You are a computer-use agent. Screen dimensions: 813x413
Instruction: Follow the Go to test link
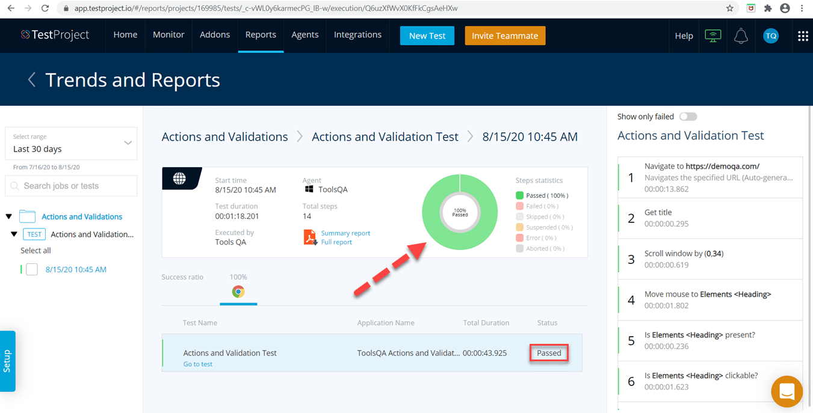coord(197,364)
